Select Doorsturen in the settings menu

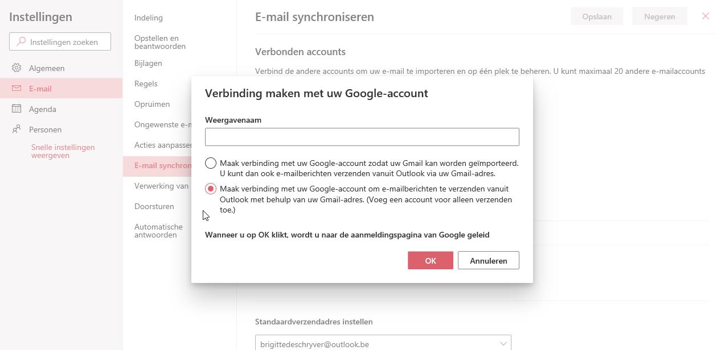pos(154,206)
